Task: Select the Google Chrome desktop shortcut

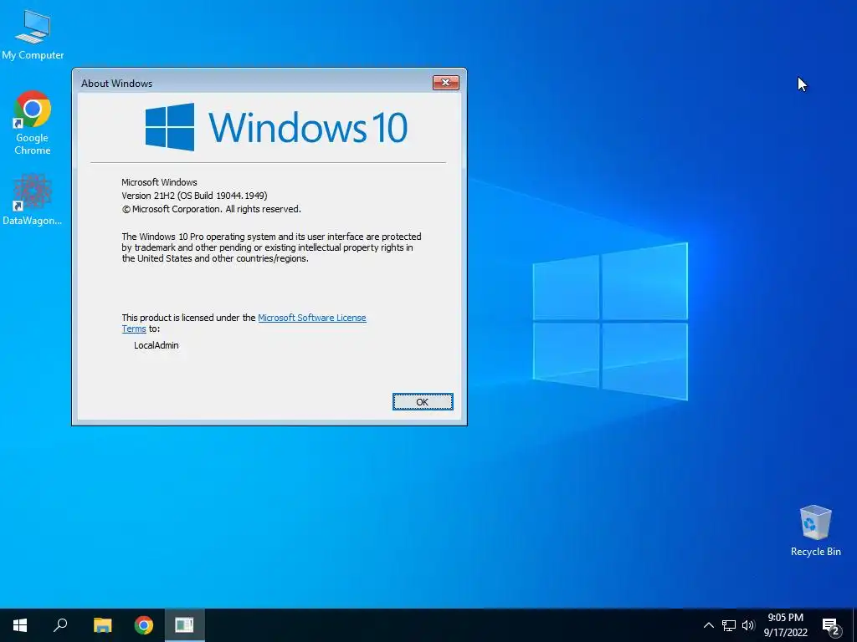Action: [x=33, y=122]
